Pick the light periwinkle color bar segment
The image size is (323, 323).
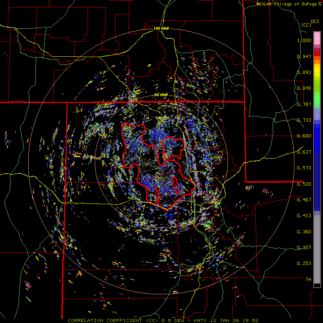click(317, 114)
